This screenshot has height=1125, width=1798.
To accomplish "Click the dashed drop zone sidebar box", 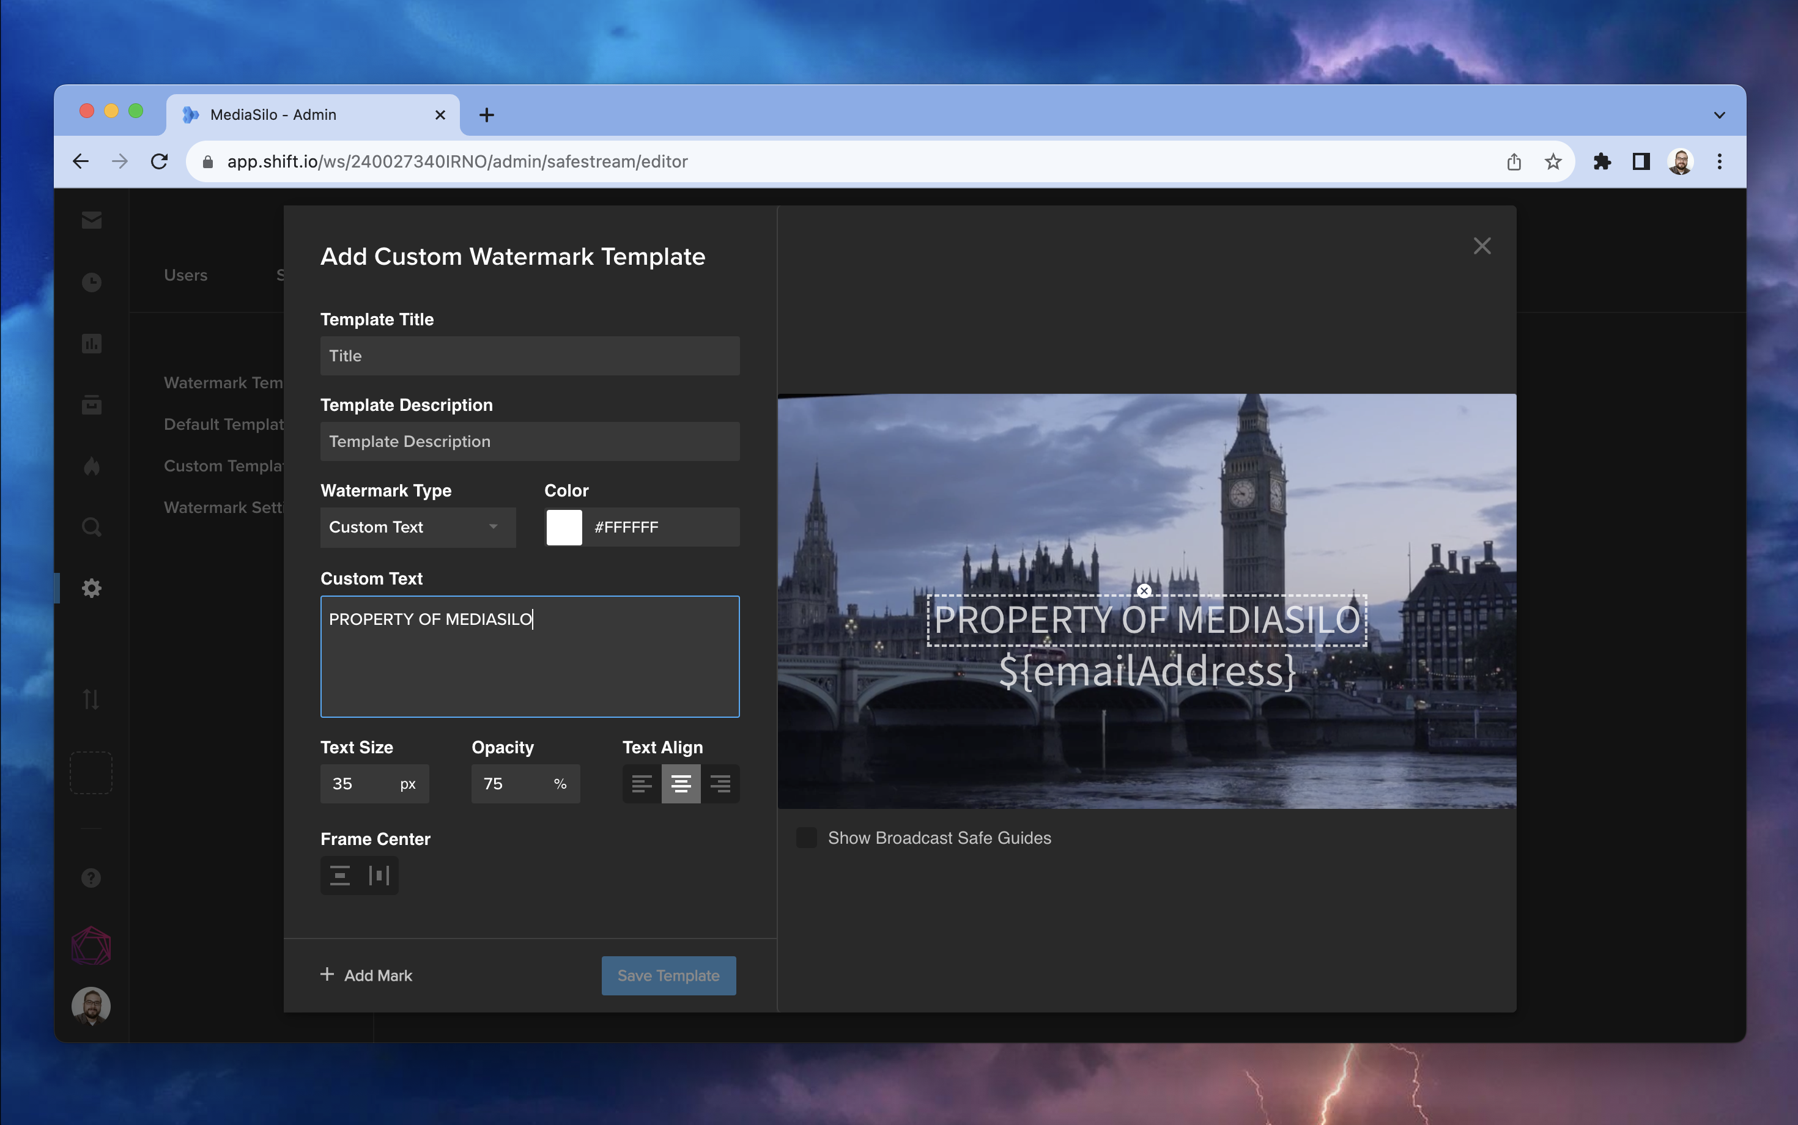I will click(x=91, y=772).
